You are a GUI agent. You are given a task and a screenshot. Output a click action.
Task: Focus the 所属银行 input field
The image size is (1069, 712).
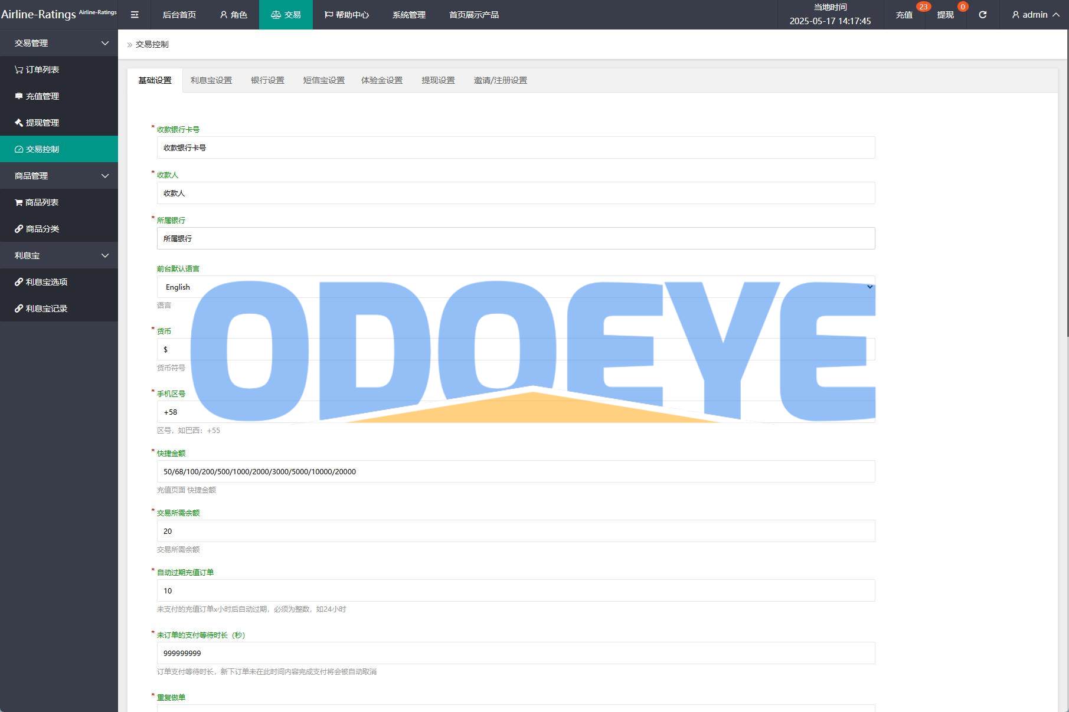[515, 238]
